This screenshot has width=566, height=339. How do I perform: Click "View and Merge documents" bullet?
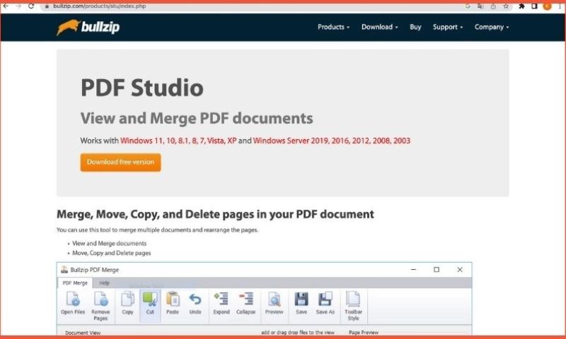pos(110,243)
